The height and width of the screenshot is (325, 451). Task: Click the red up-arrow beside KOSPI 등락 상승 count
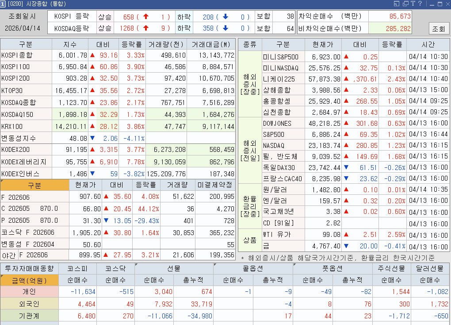(x=146, y=16)
